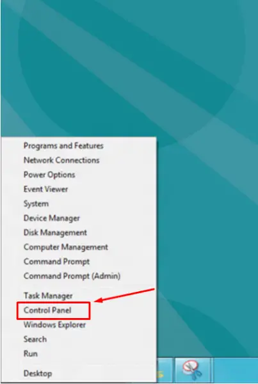Click the empty taskbar area right of Snipping Tool
The image size is (258, 384).
pos(236,370)
